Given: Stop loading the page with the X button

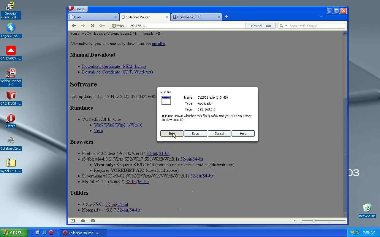Looking at the screenshot, I should tap(92, 26).
